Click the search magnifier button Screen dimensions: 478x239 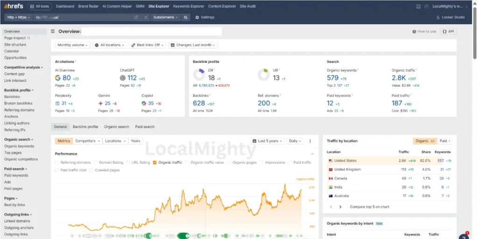(185, 17)
